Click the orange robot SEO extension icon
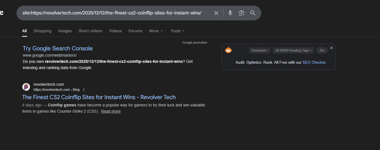This screenshot has width=380, height=150. [x=228, y=50]
